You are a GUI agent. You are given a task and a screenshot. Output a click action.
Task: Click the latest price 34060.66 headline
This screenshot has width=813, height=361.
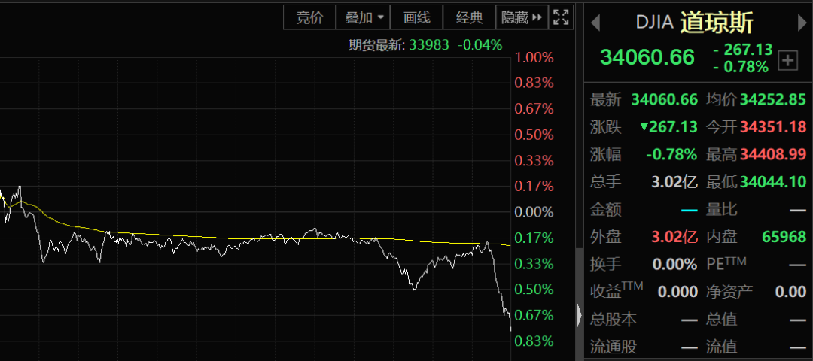point(647,57)
